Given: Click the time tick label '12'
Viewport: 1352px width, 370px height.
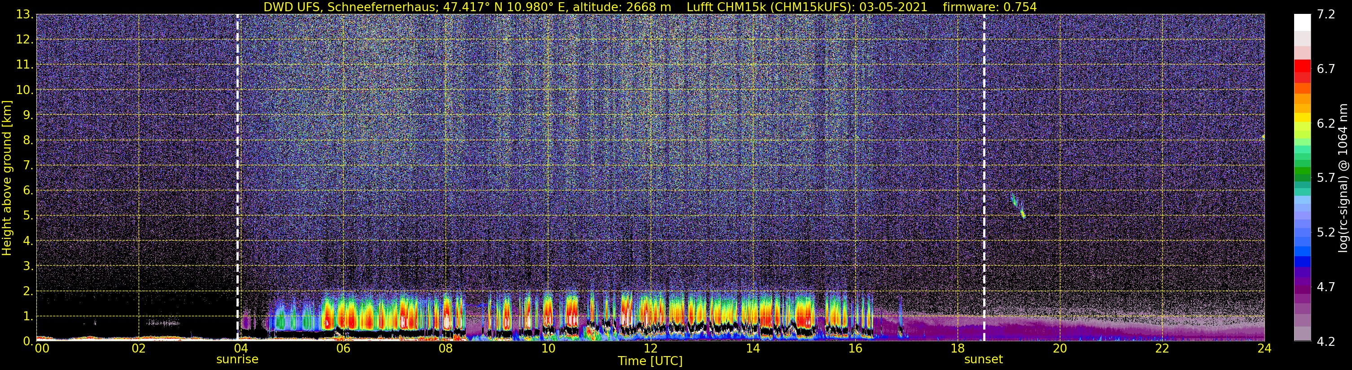Looking at the screenshot, I should (x=650, y=348).
